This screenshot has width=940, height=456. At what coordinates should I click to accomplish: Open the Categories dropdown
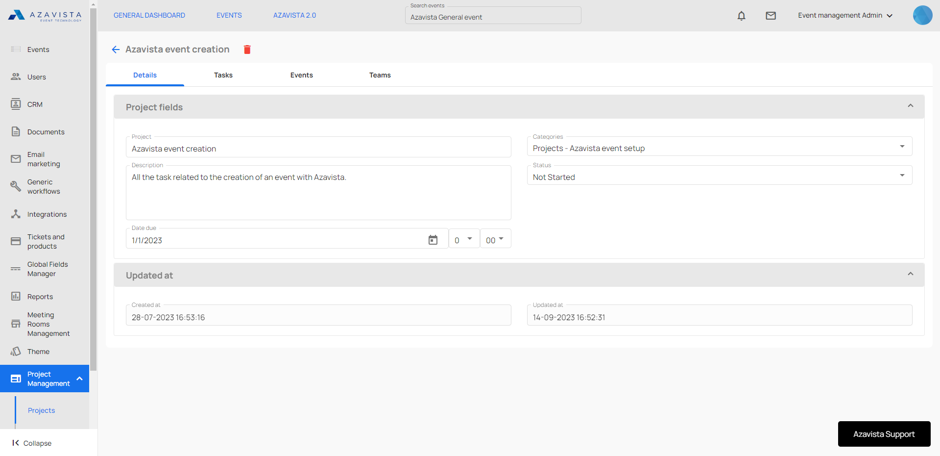pyautogui.click(x=720, y=146)
